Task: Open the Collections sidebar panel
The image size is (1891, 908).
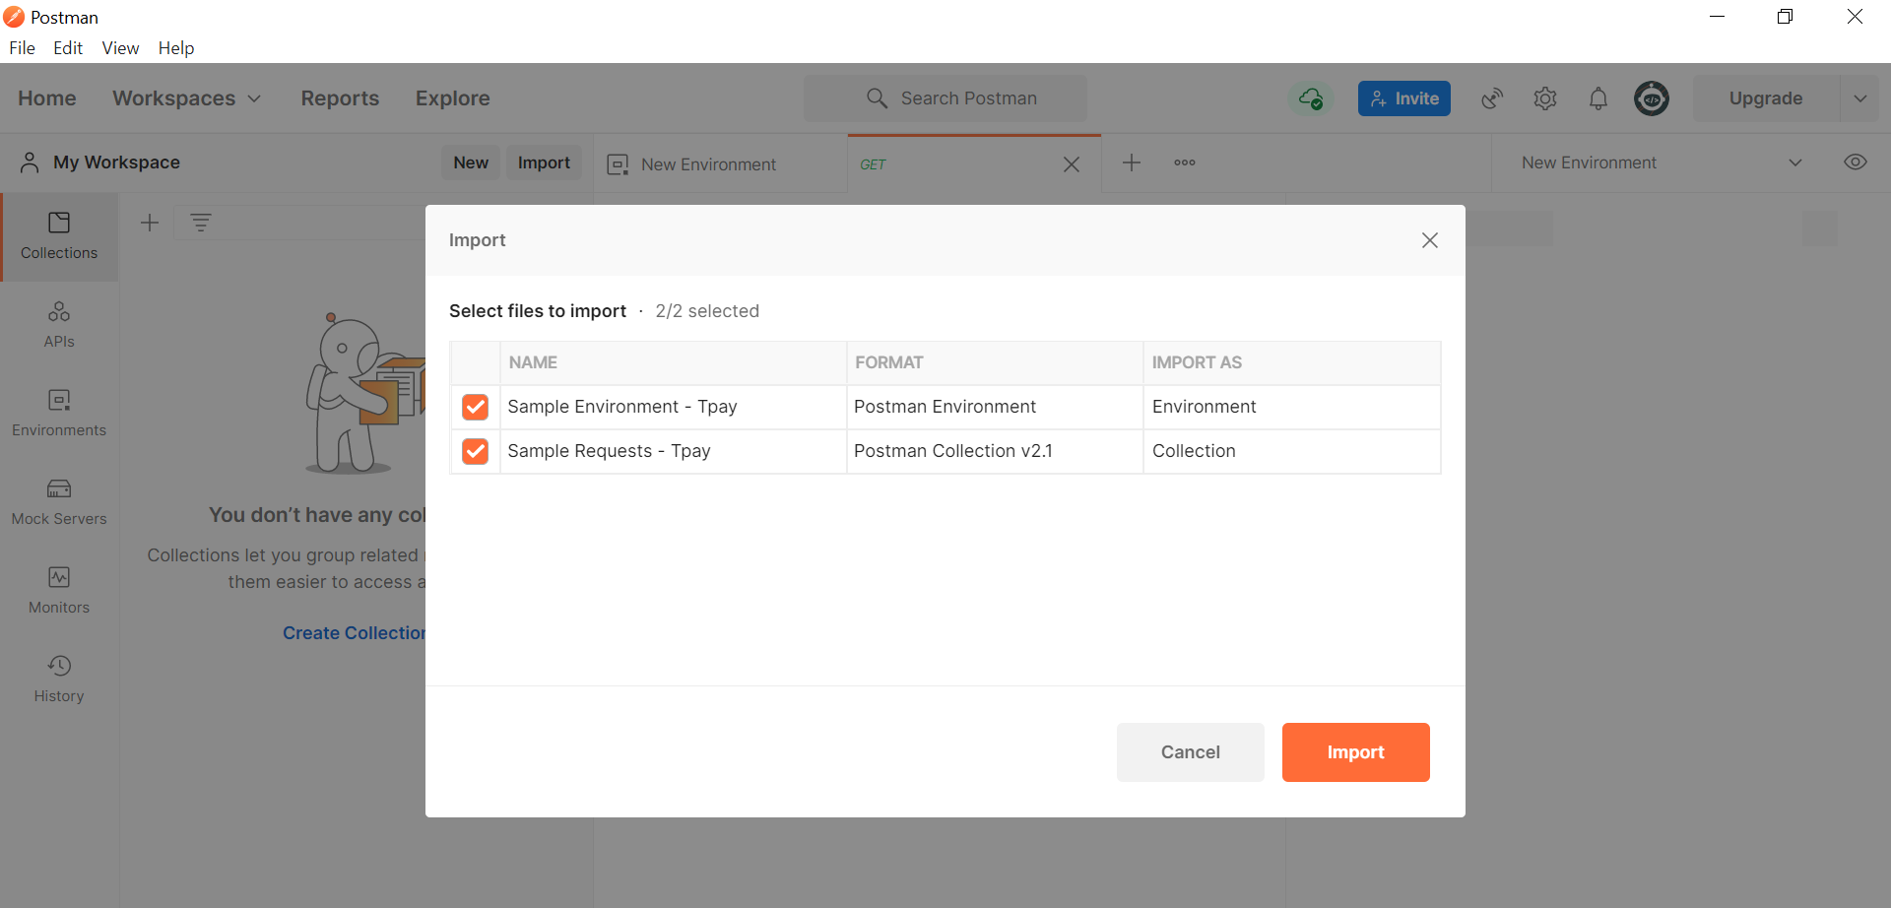Action: (x=59, y=236)
